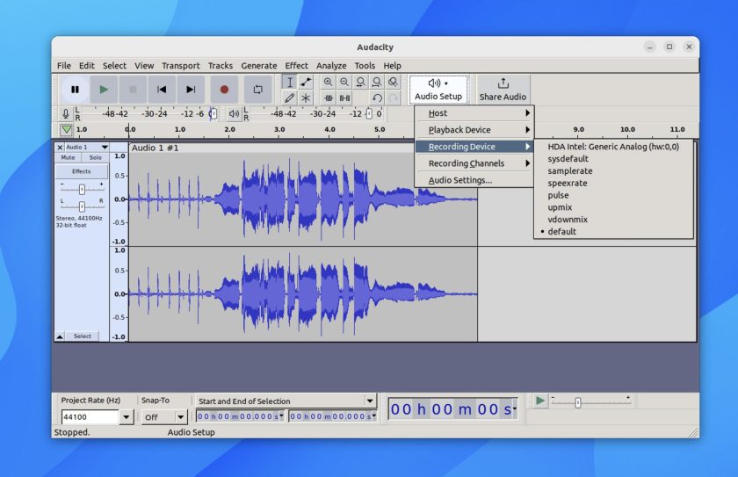Screen dimensions: 738x477
Task: Mute the Audio 1 track
Action: tap(68, 157)
